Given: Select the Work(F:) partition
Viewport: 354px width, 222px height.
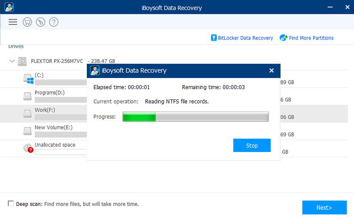Looking at the screenshot, I should 45,110.
